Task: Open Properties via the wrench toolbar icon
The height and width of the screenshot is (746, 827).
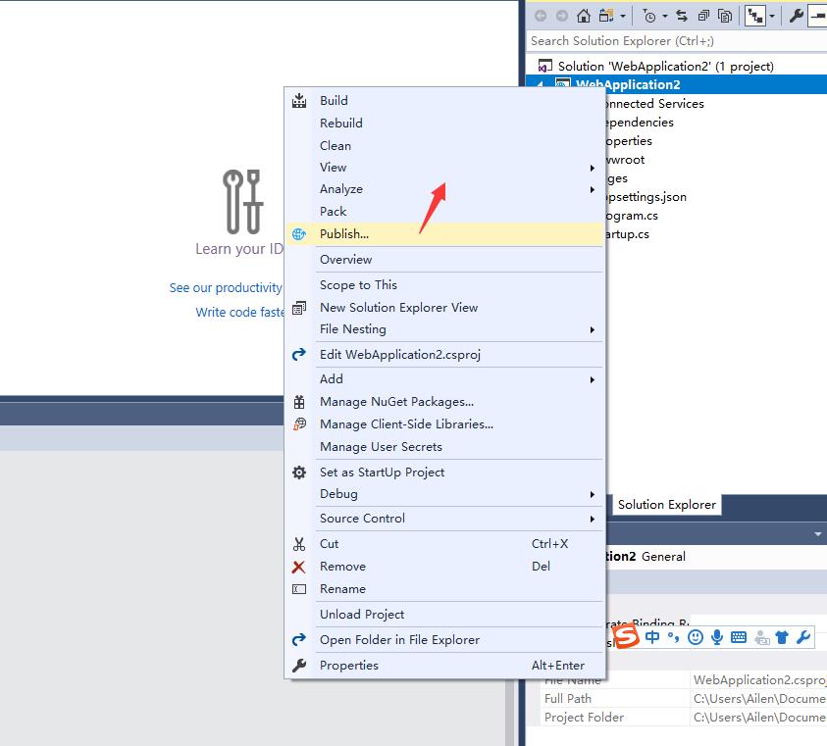Action: [x=797, y=16]
